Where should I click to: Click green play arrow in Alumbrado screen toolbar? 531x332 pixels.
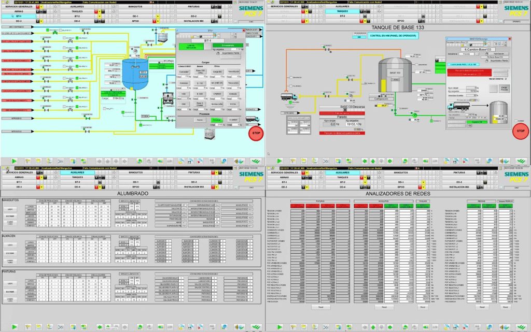pos(14,327)
